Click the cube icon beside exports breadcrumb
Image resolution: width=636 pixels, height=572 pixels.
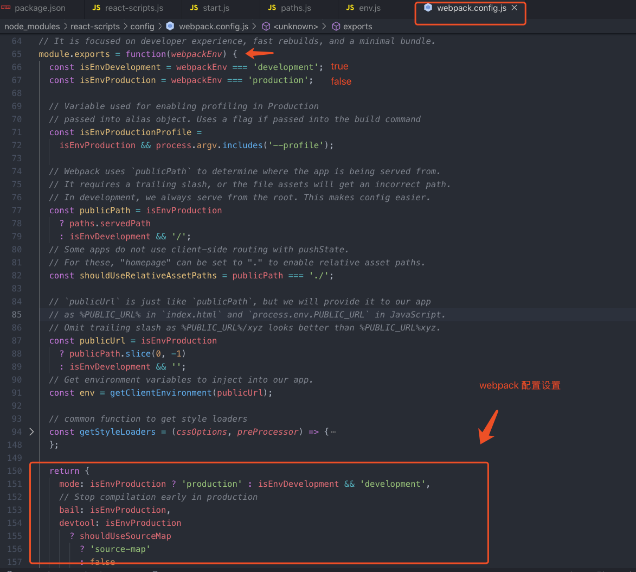coord(336,26)
